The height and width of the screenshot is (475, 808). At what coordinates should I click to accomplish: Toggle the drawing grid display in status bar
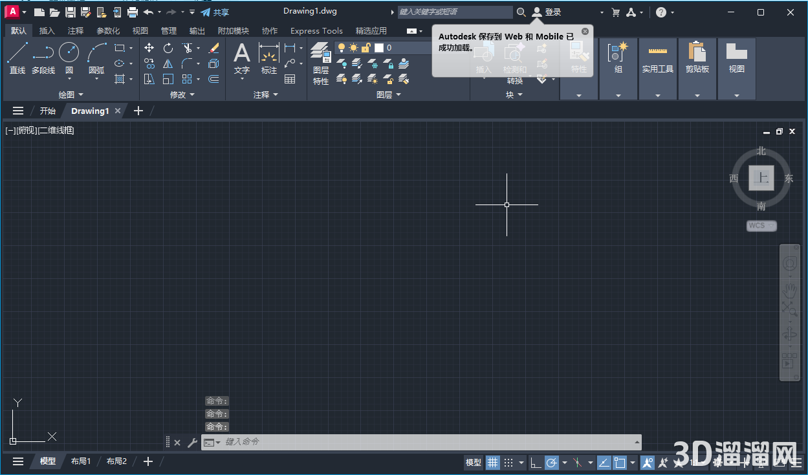tap(493, 462)
